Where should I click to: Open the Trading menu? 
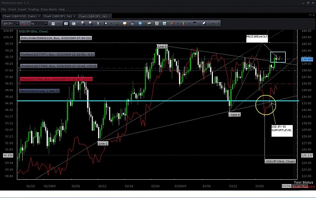(x=33, y=10)
